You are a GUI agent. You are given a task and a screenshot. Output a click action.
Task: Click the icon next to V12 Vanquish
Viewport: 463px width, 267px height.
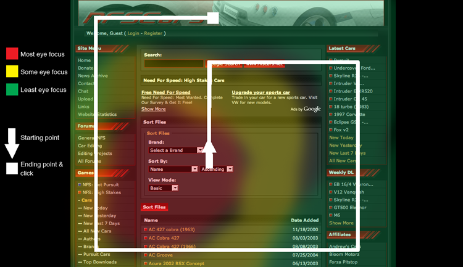click(332, 192)
